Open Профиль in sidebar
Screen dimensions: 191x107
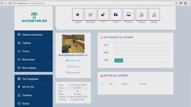[x=34, y=95]
